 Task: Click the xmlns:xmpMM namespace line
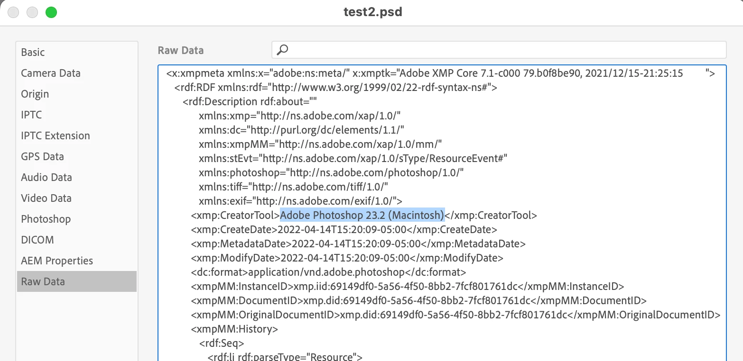coord(321,144)
